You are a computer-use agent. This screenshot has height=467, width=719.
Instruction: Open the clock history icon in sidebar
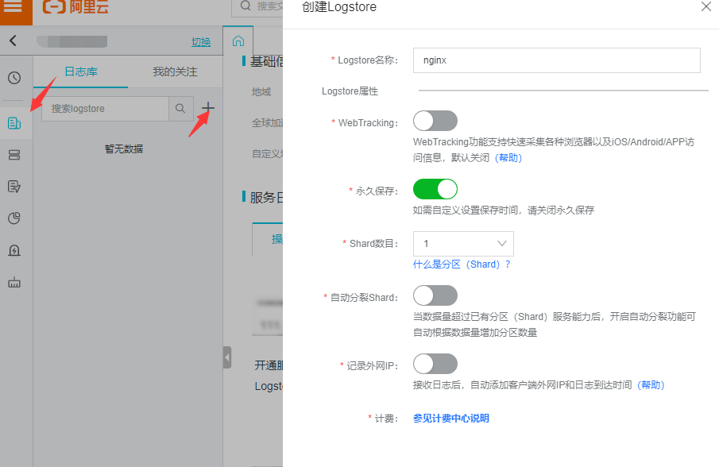pyautogui.click(x=14, y=78)
